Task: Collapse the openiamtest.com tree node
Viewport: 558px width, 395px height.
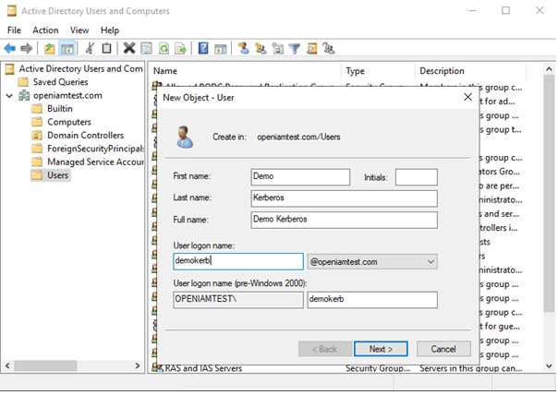Action: click(x=9, y=95)
